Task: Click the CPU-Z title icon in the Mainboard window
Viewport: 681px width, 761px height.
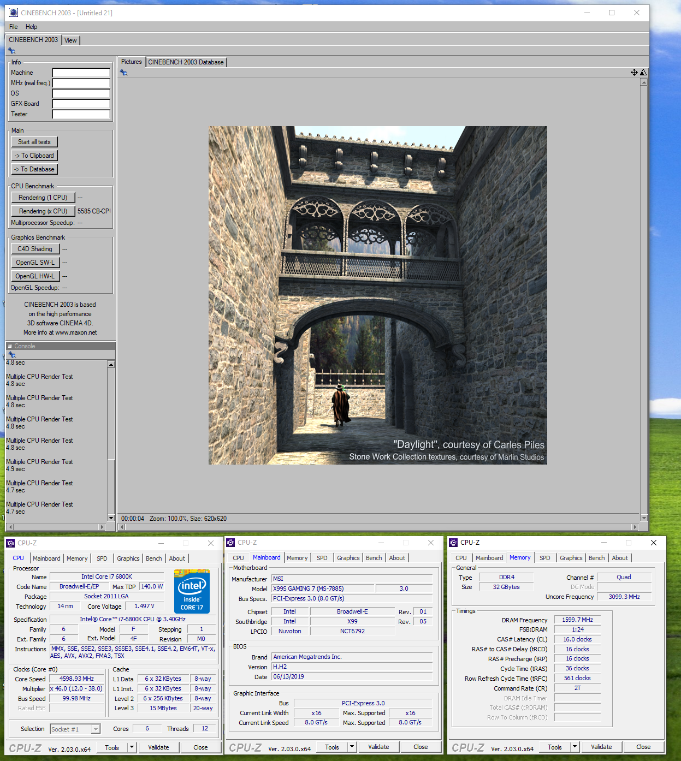Action: tap(230, 543)
